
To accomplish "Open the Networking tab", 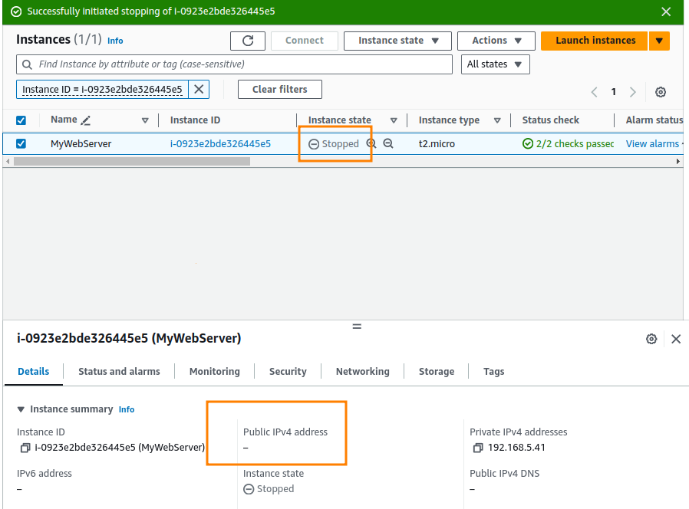I will [362, 371].
